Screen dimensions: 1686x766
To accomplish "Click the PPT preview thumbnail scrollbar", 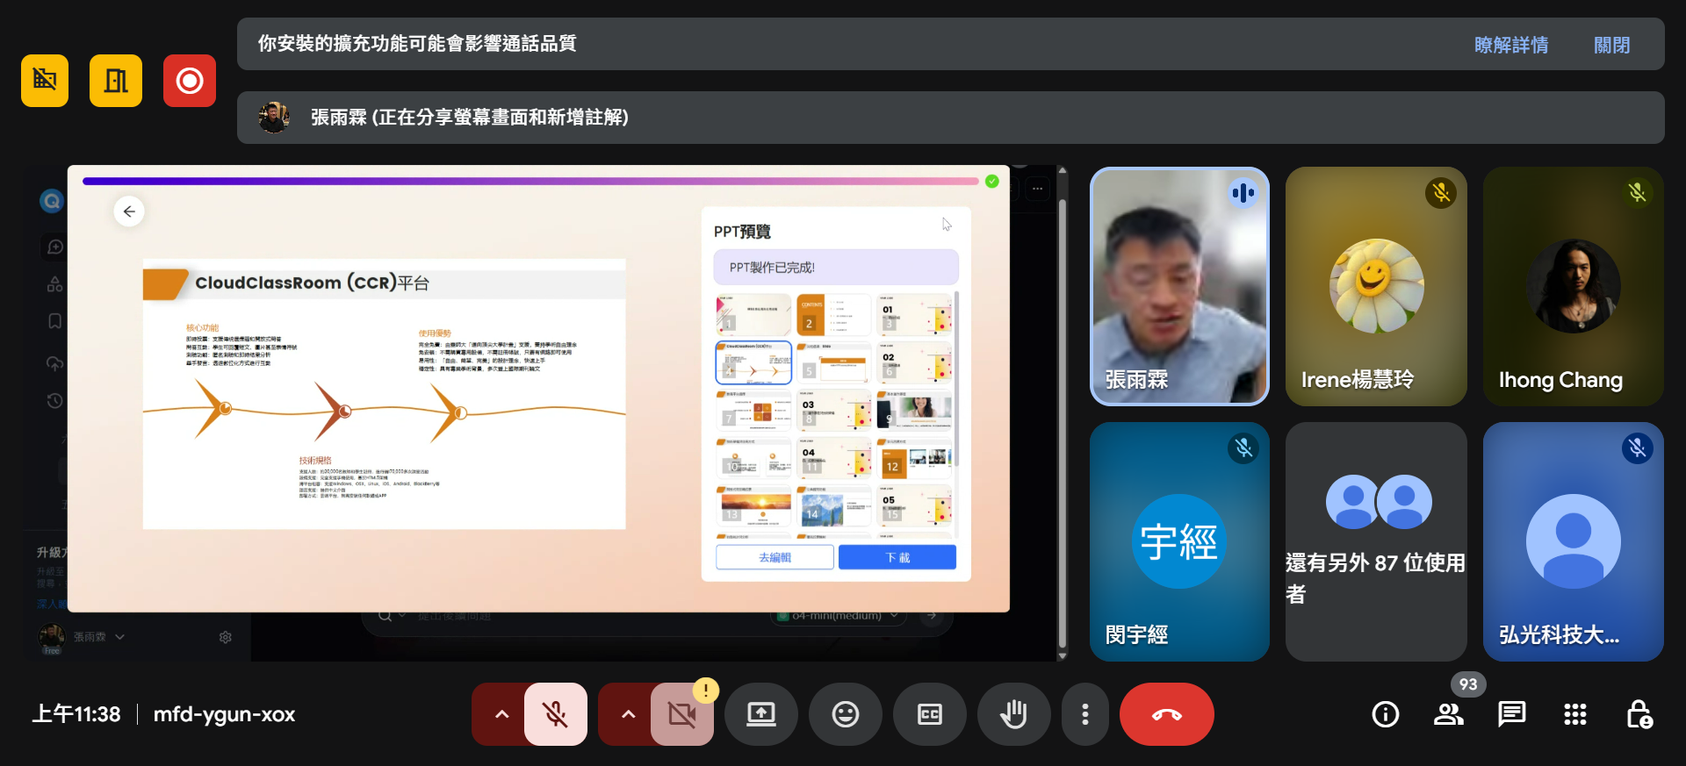I will coord(956,377).
